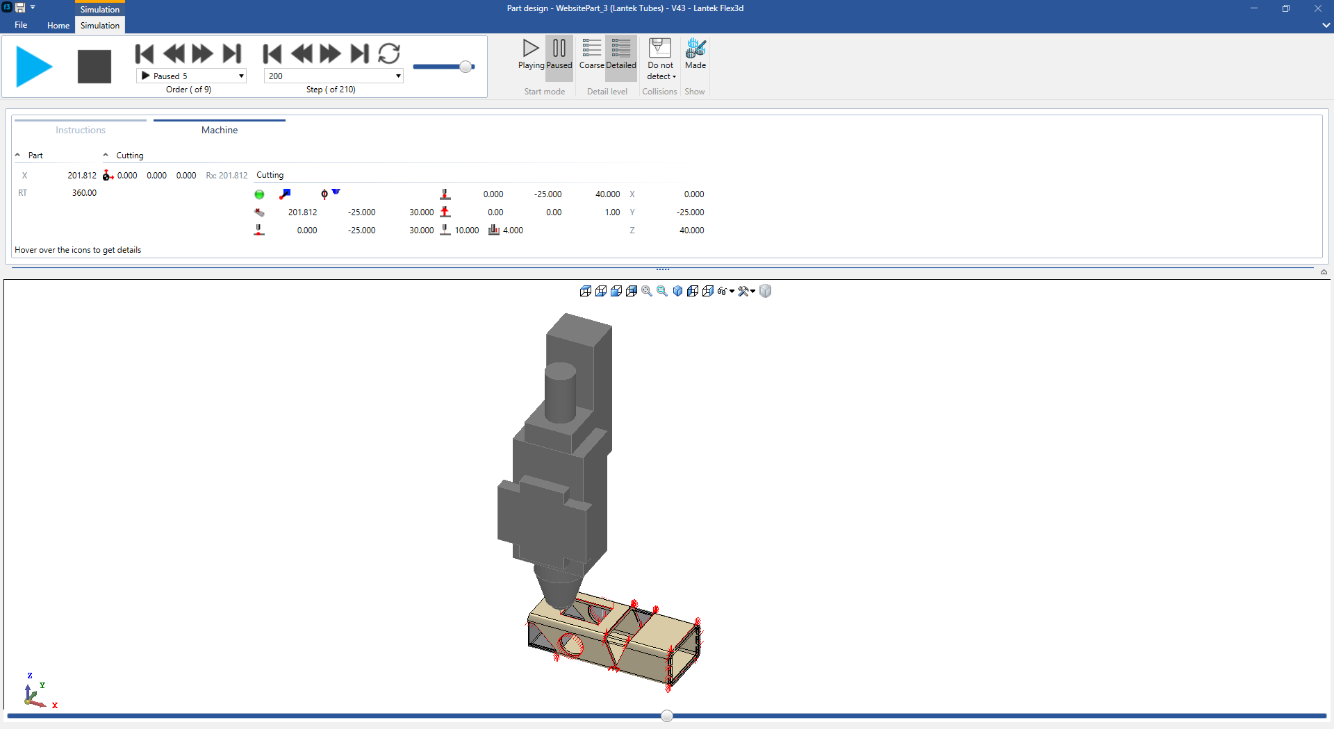Open the File menu

click(20, 25)
